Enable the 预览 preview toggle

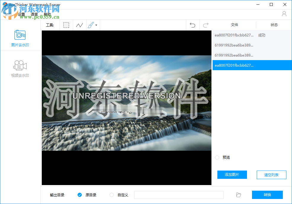pyautogui.click(x=217, y=157)
